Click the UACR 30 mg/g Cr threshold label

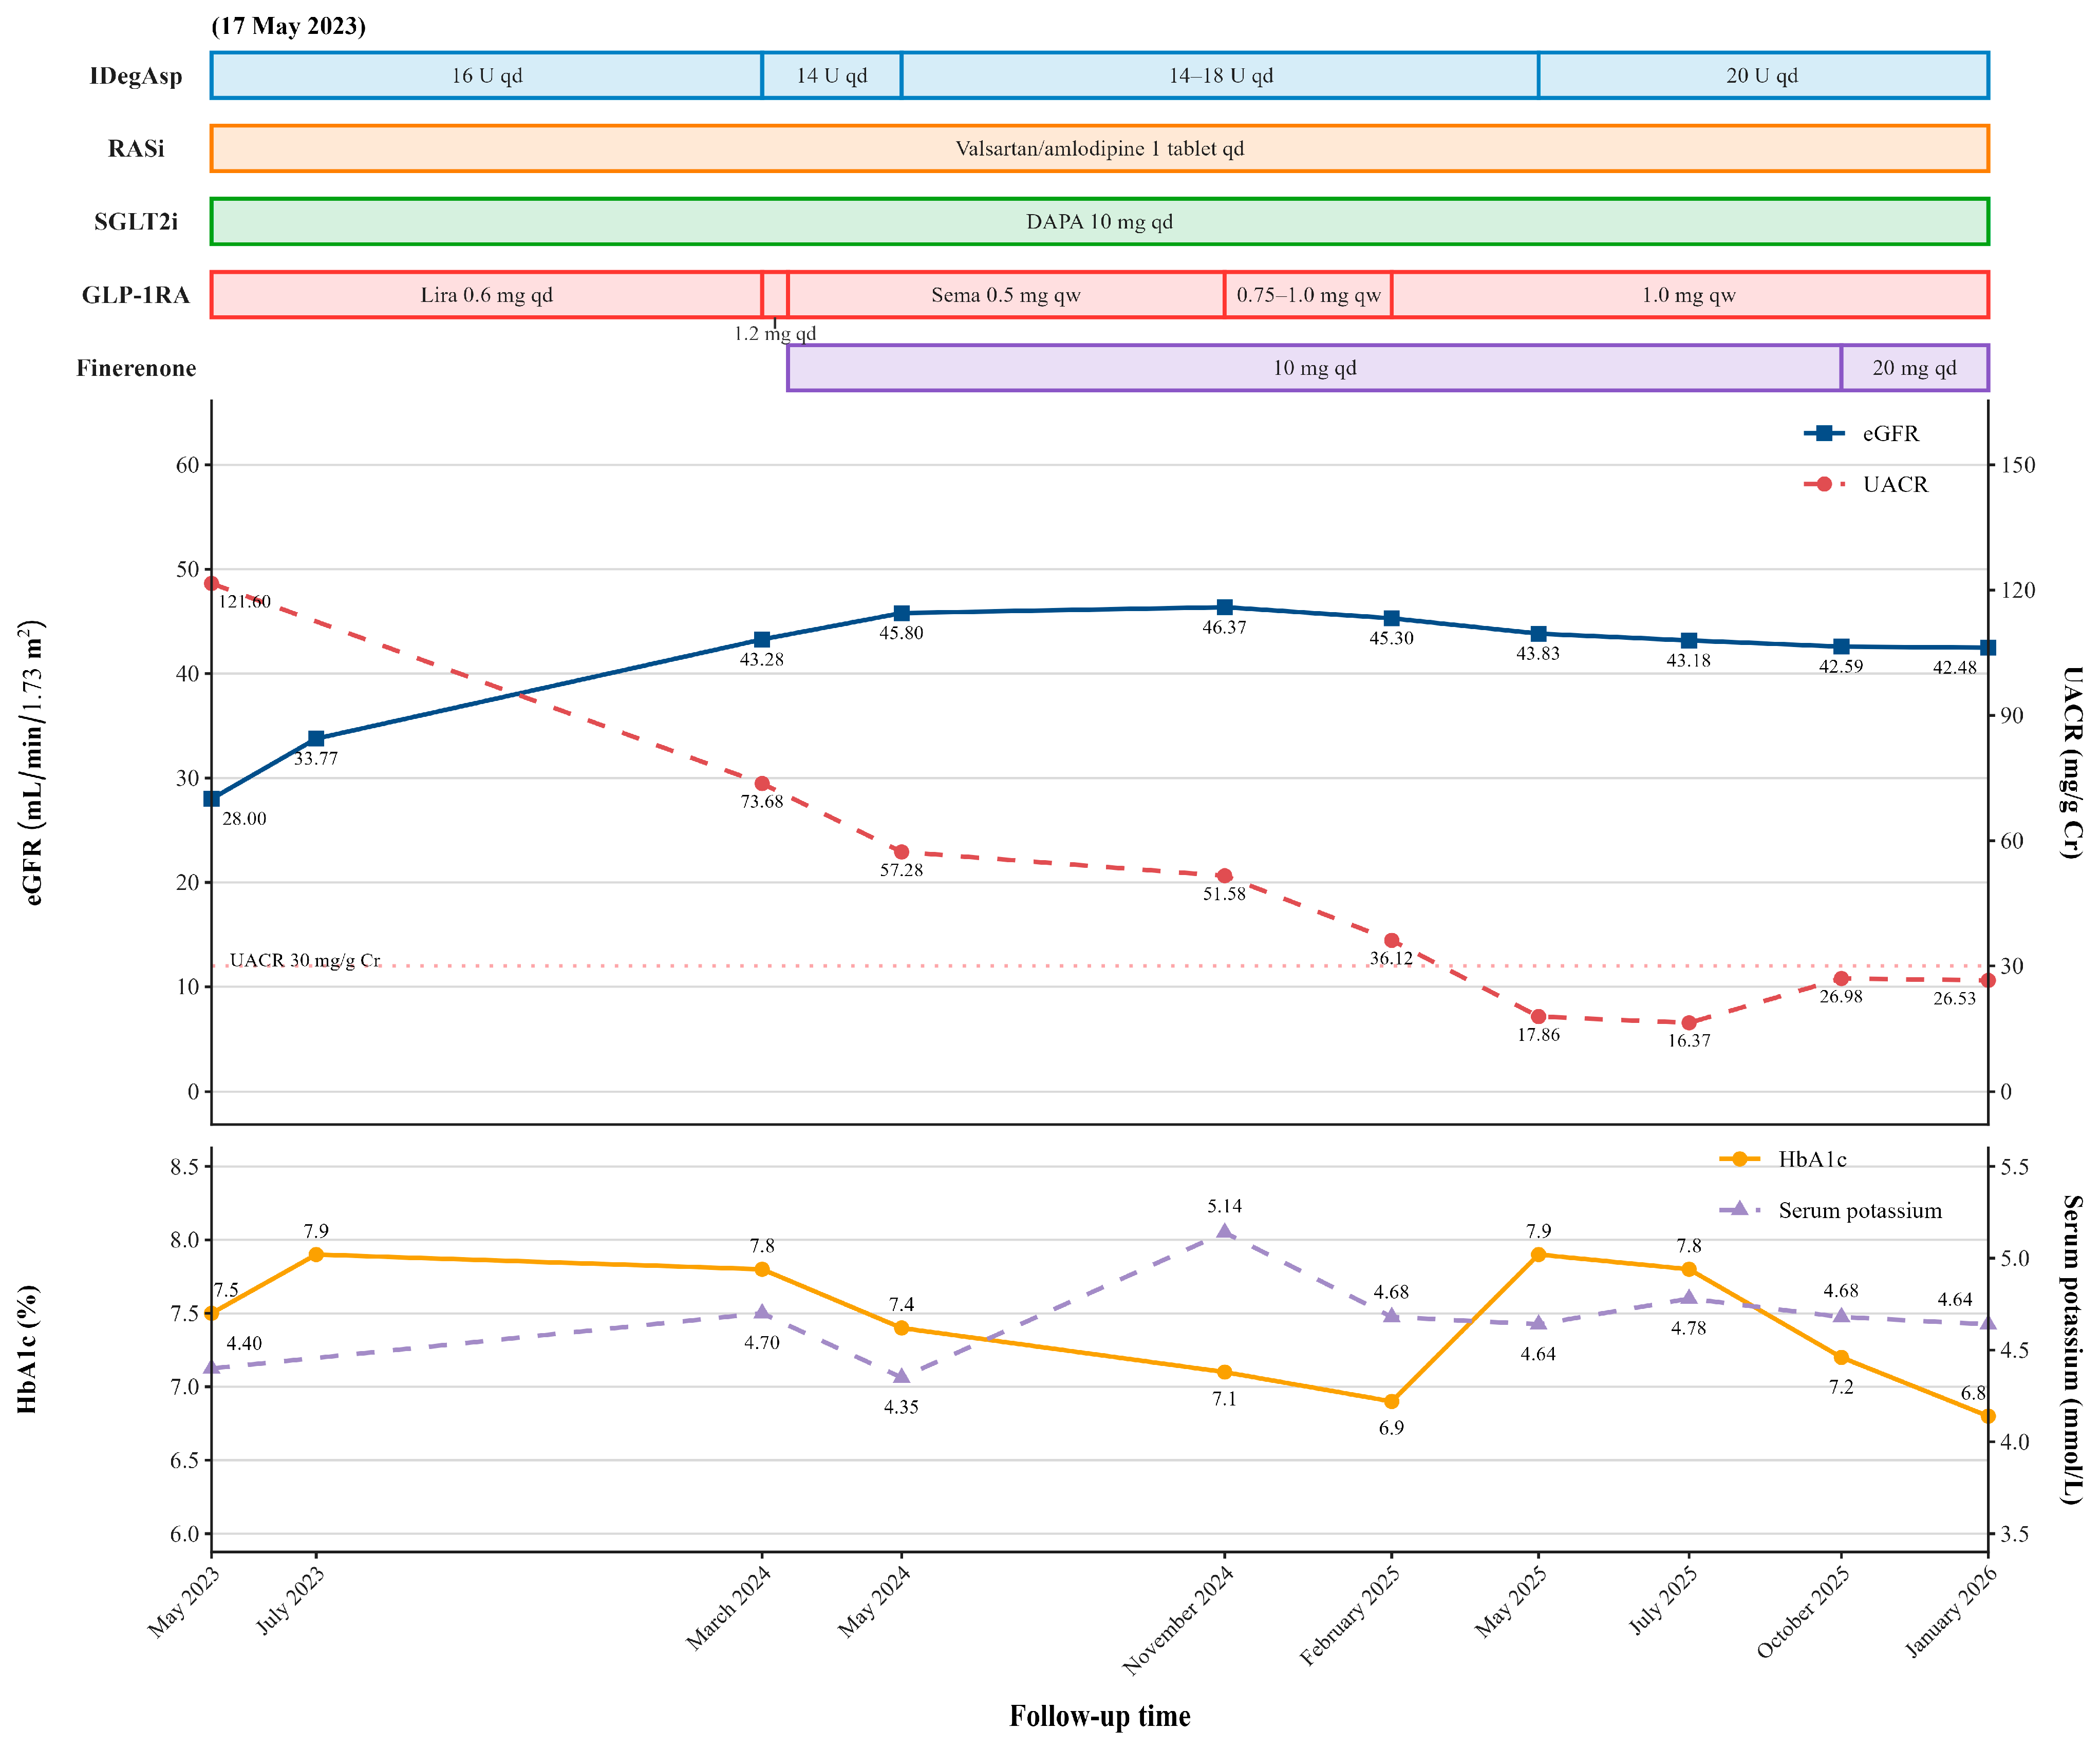pos(305,960)
